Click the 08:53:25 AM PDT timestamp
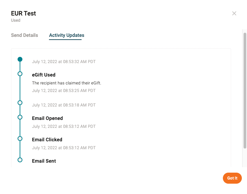This screenshot has width=247, height=194. (64, 91)
